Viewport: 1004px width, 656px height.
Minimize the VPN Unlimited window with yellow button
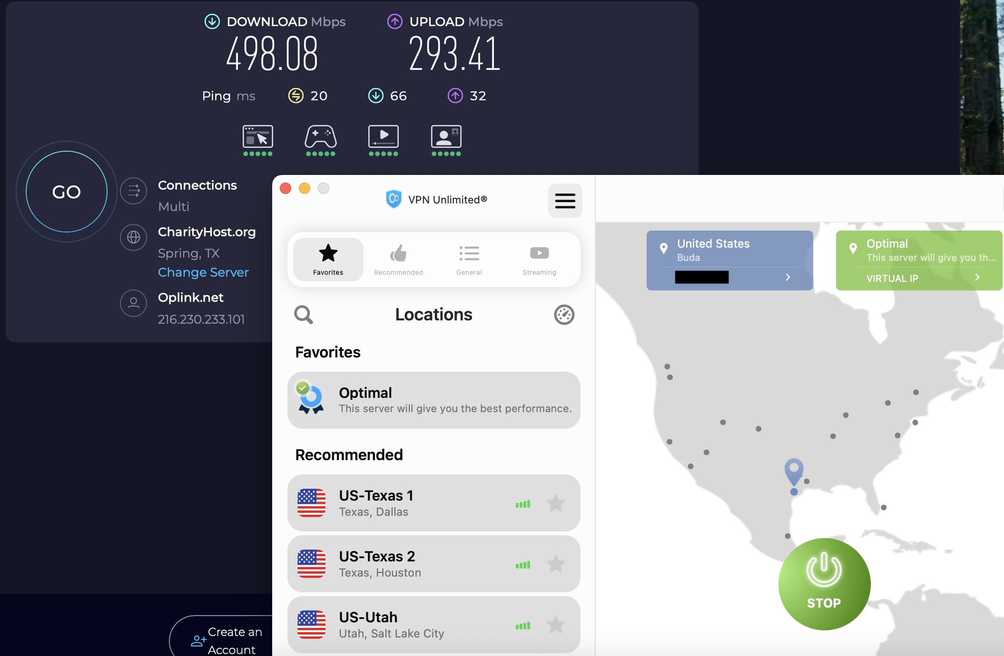point(305,188)
